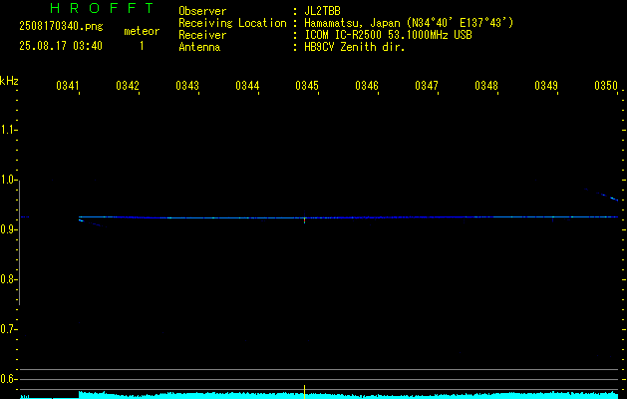Click the vertical gray frequency range bar
Viewport: 627px width, 399px height.
pyautogui.click(x=20, y=242)
